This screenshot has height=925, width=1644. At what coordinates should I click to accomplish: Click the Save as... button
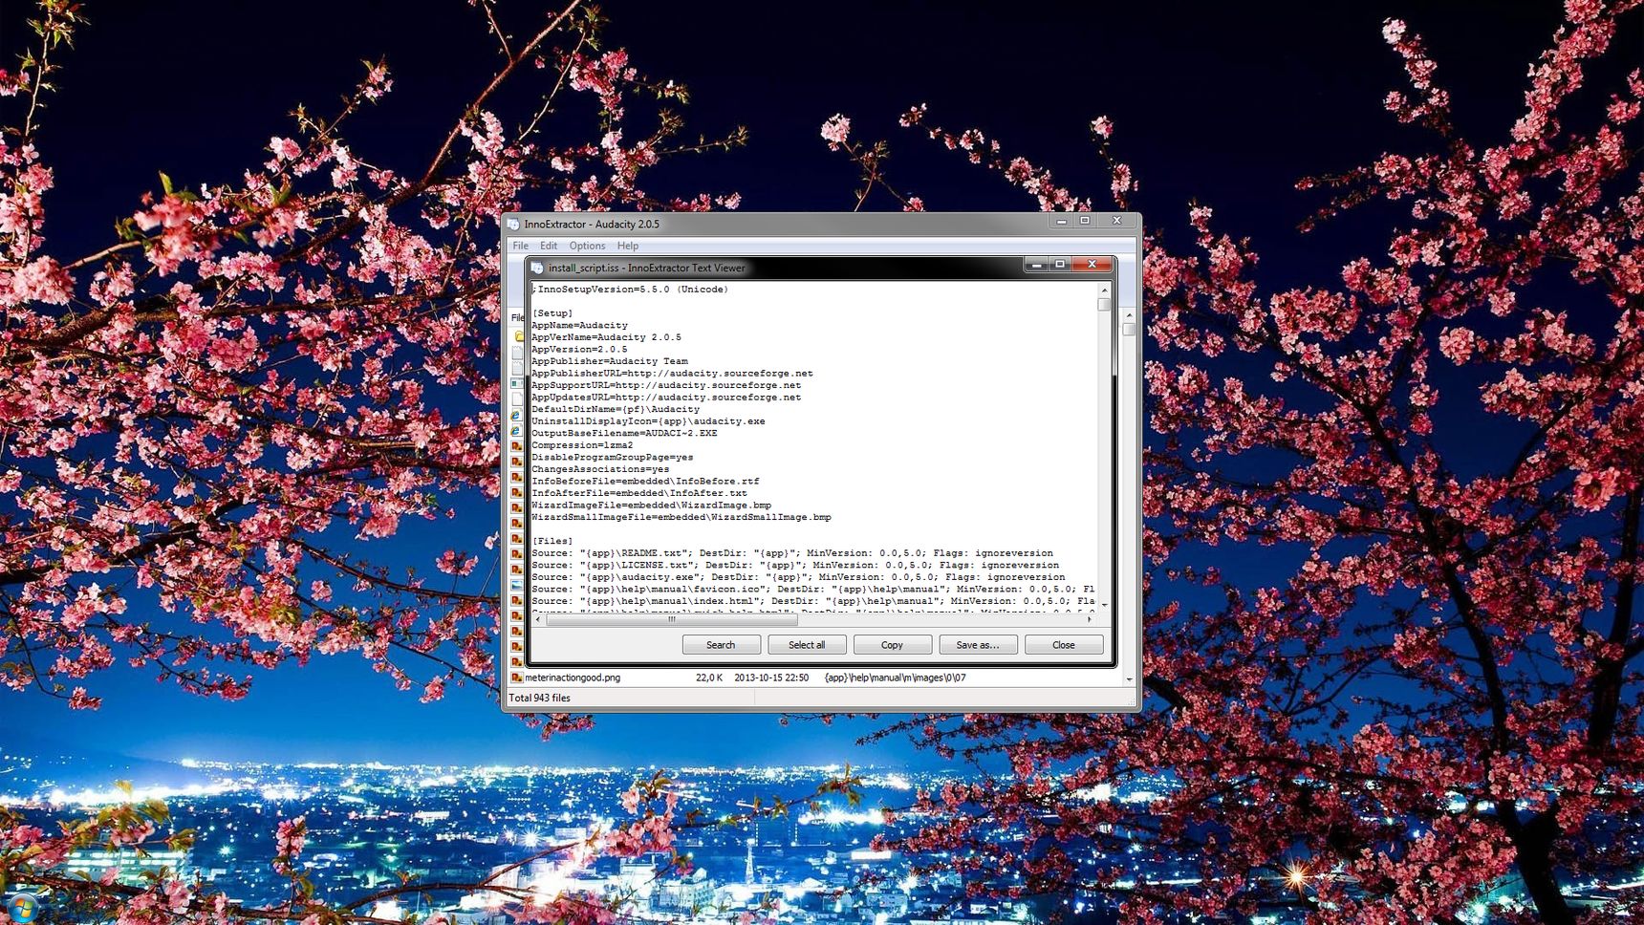tap(978, 645)
